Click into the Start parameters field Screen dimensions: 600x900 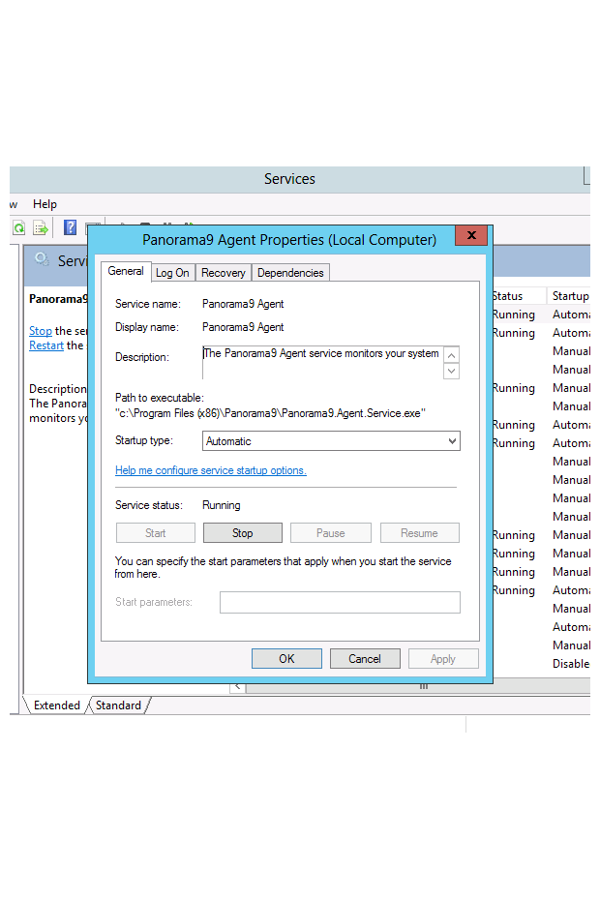coord(340,603)
